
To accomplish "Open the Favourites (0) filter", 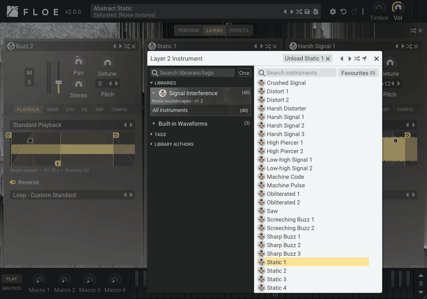I will point(358,73).
